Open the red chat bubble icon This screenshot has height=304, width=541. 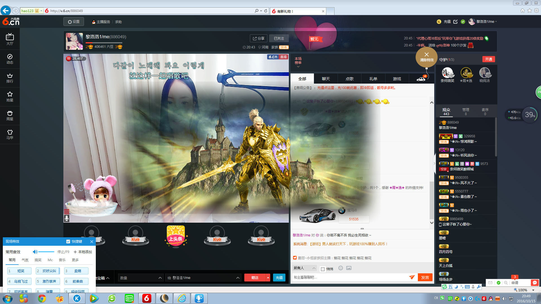pyautogui.click(x=535, y=283)
